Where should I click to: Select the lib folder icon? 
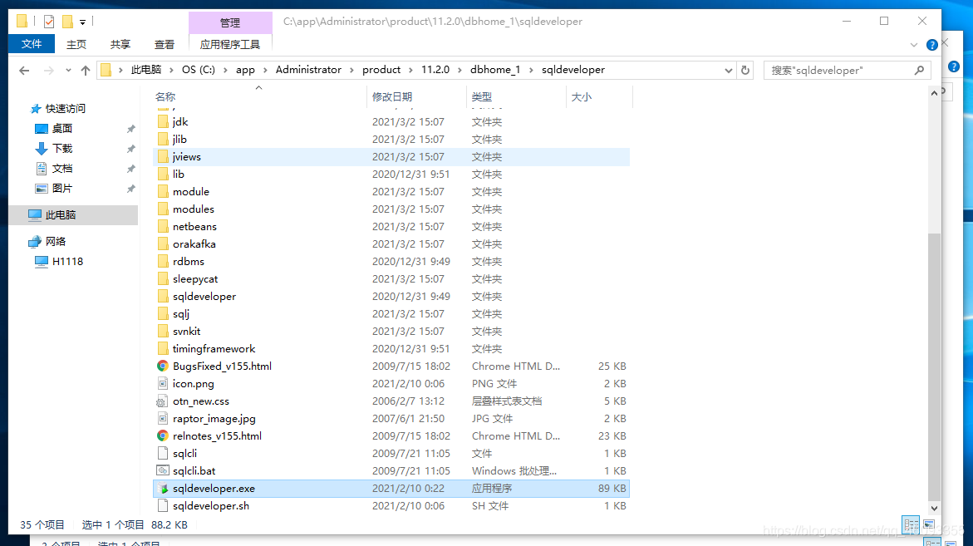(x=163, y=175)
